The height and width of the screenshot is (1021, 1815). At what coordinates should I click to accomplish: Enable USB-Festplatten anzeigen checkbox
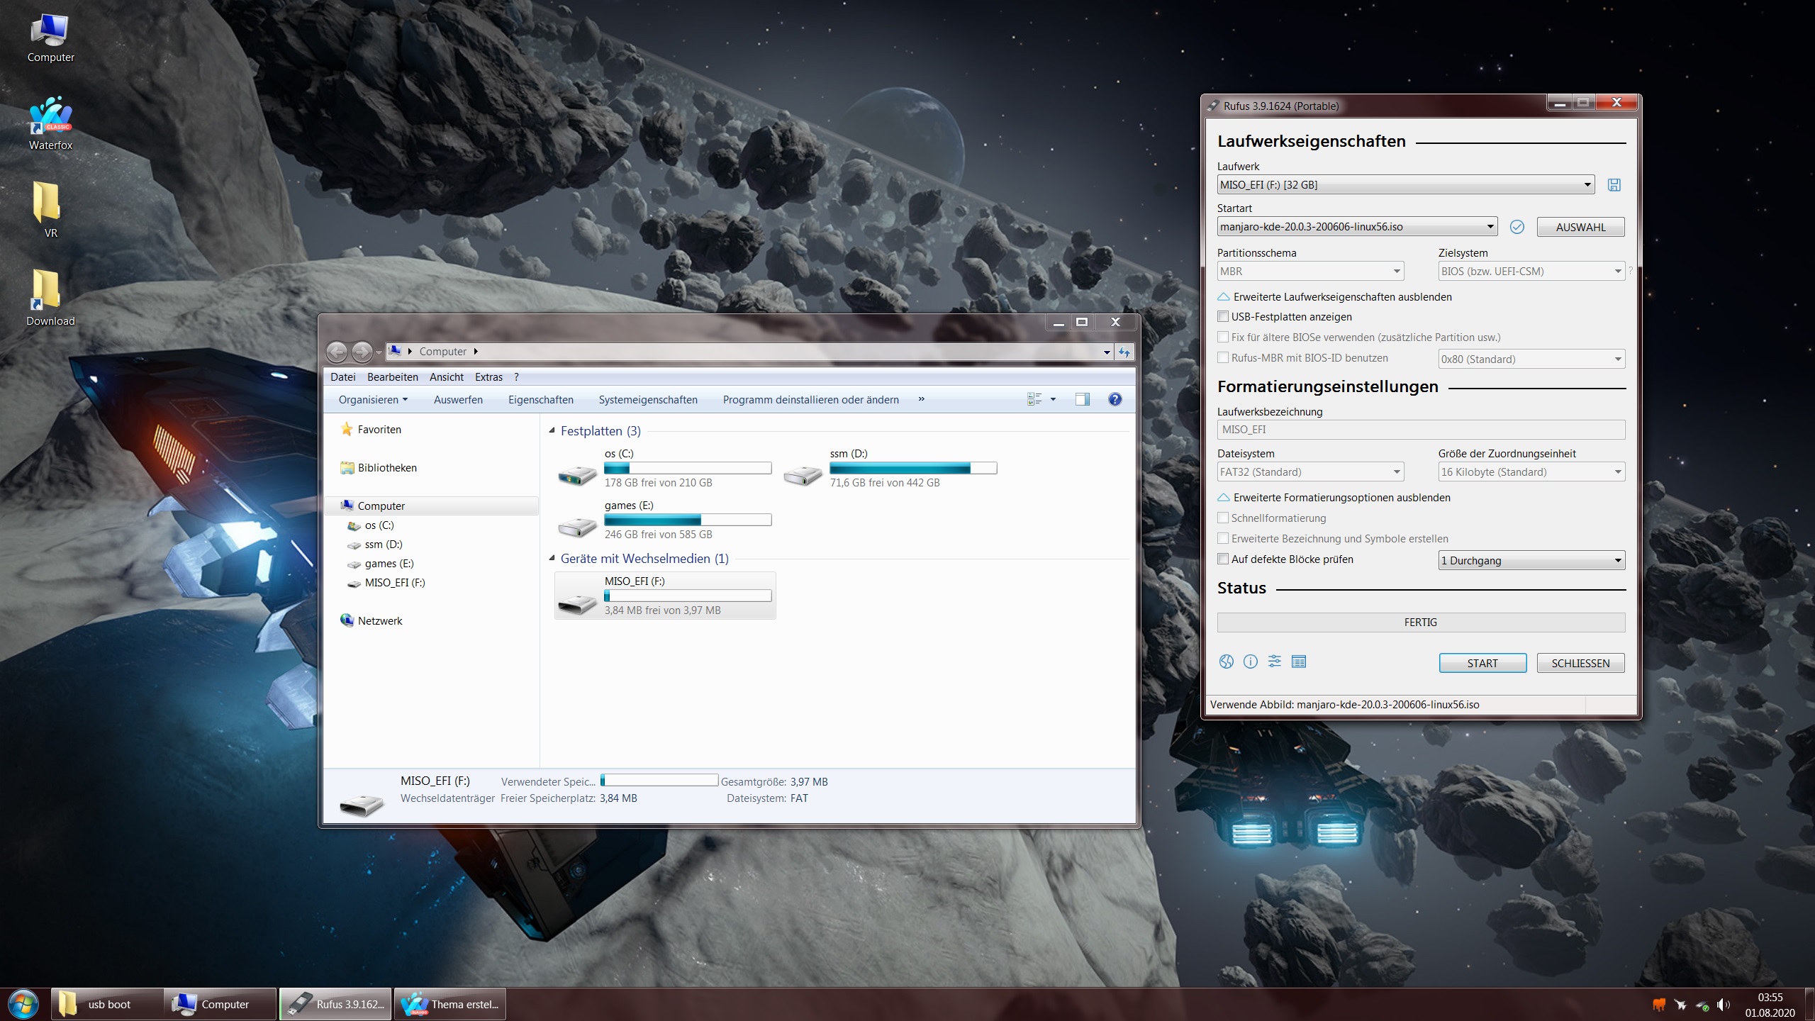(x=1223, y=316)
